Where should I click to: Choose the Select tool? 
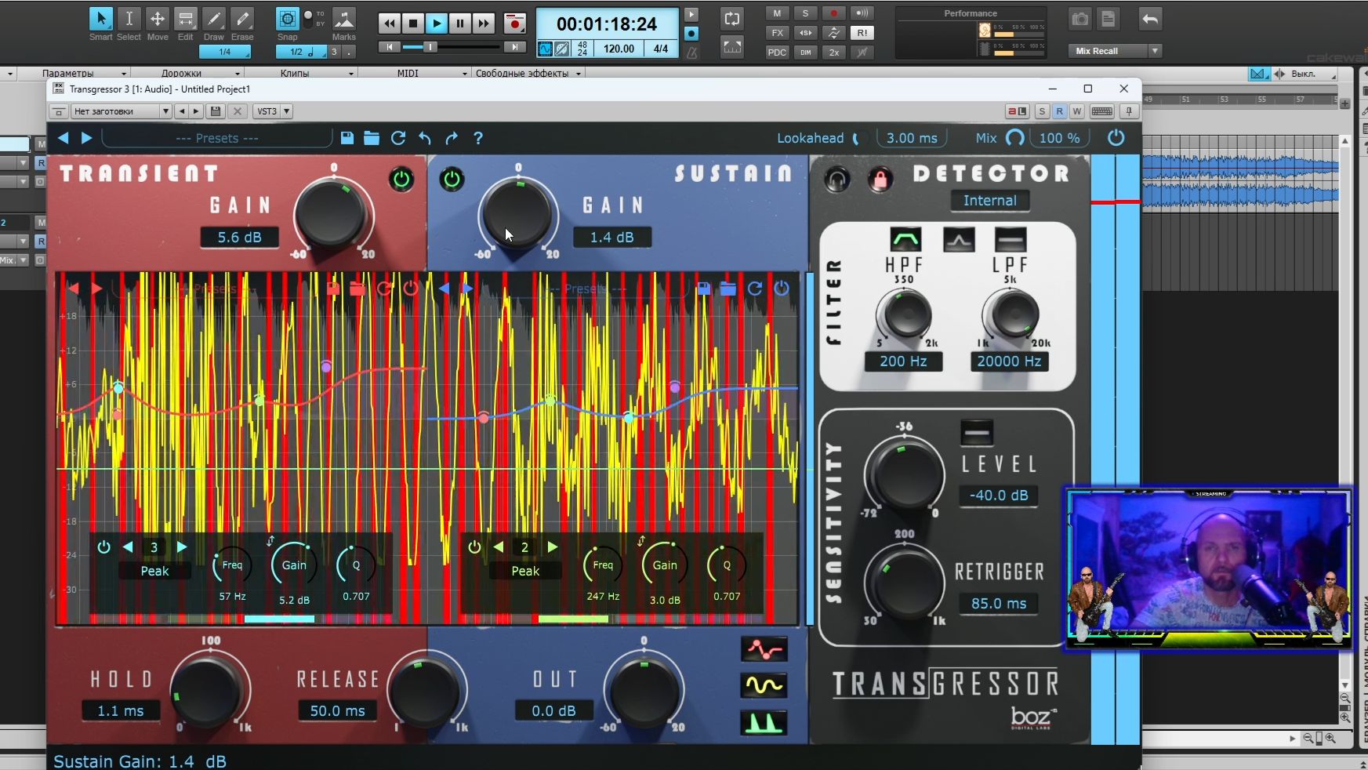(129, 20)
